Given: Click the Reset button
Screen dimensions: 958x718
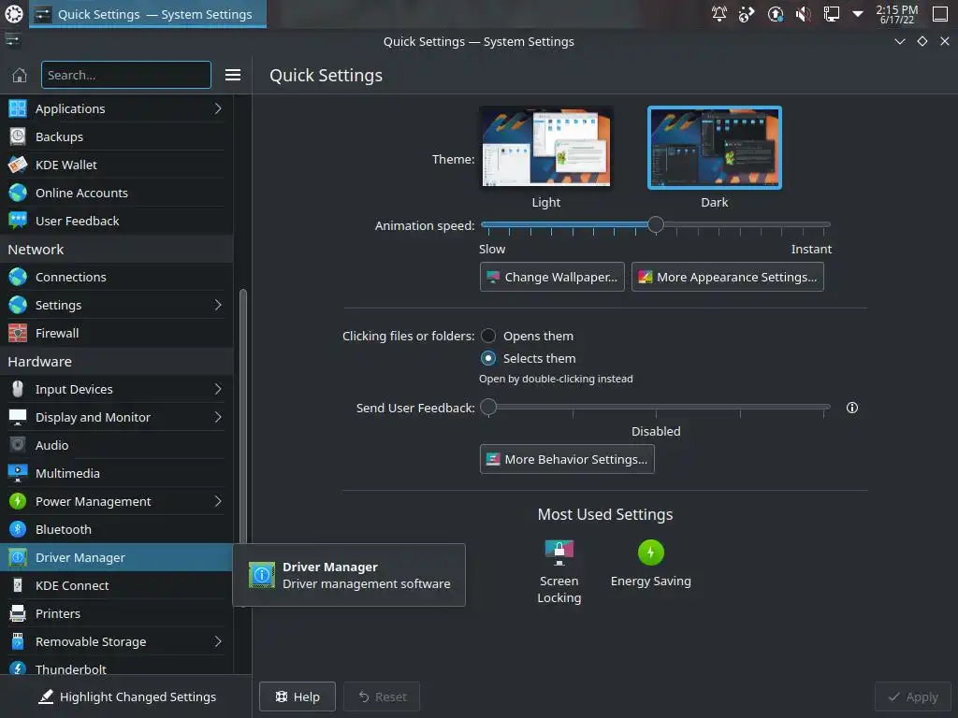Looking at the screenshot, I should coord(382,696).
